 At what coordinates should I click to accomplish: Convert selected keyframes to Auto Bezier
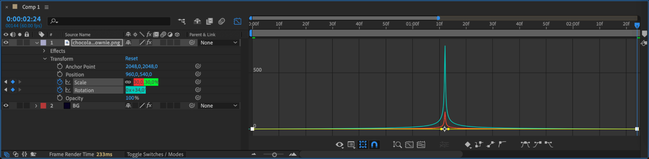pos(502,144)
